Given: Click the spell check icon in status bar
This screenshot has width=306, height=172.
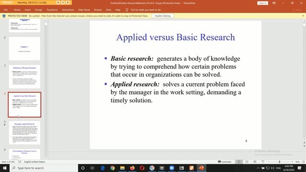Looking at the screenshot, I should coord(20,162).
